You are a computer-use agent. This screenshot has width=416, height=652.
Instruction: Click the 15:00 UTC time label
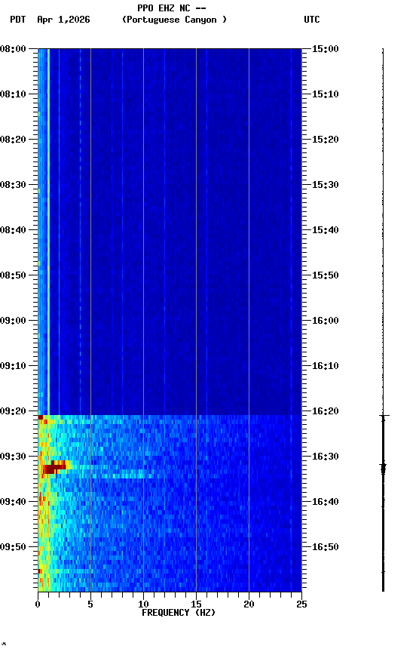pos(326,49)
